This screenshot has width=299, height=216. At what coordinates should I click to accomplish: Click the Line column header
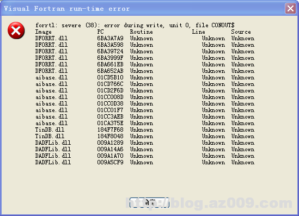tap(198, 32)
